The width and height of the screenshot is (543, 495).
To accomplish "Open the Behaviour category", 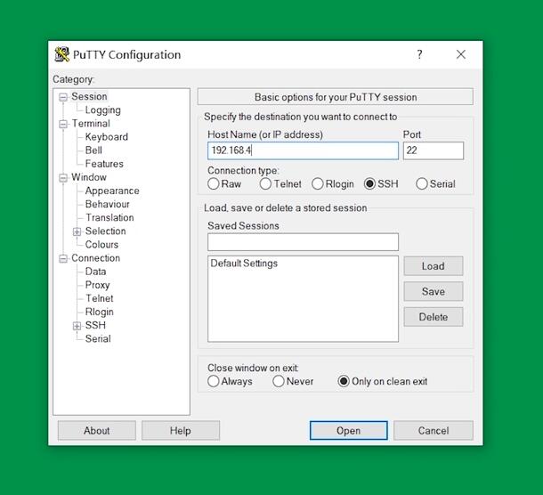I will coord(108,204).
